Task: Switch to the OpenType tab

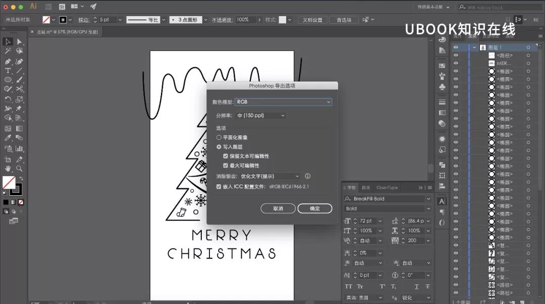Action: click(387, 188)
